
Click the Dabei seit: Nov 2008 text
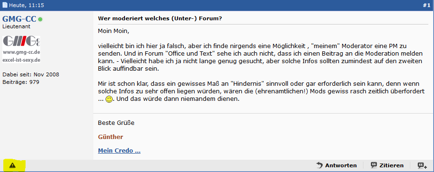(31, 74)
